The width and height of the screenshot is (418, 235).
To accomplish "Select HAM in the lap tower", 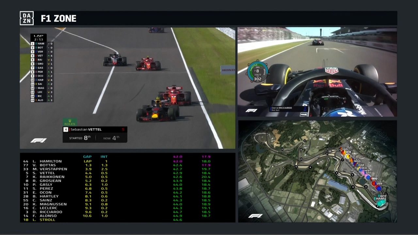I will pyautogui.click(x=42, y=43).
